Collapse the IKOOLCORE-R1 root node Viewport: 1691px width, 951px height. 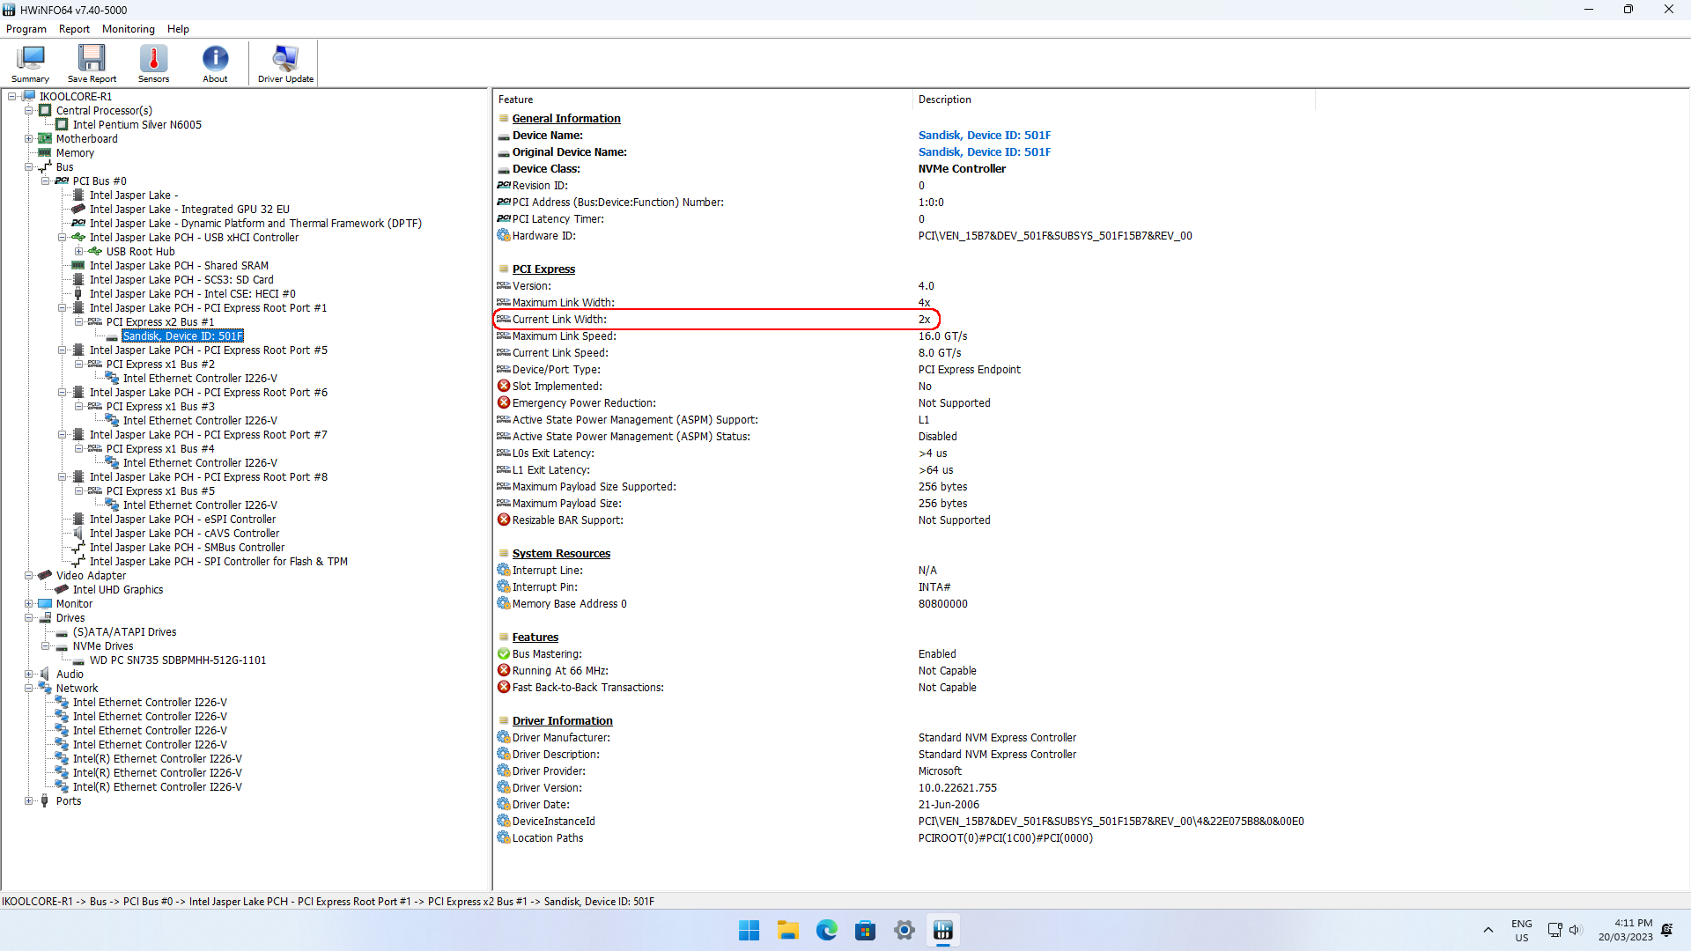pyautogui.click(x=12, y=97)
